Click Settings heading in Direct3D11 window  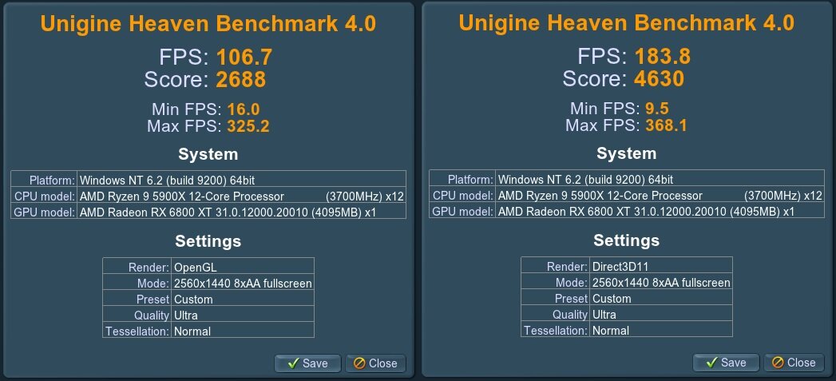(627, 240)
